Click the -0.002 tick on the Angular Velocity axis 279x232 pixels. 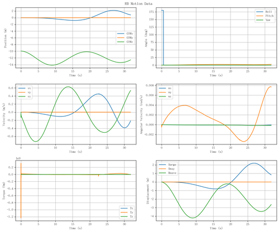[149, 134]
